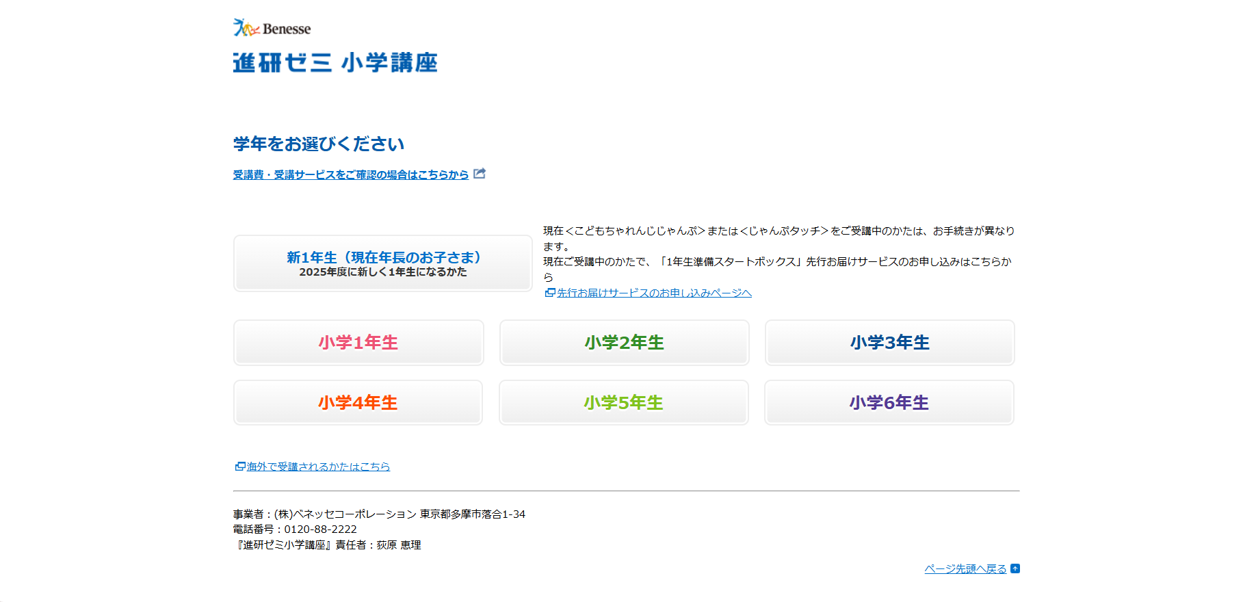Click the 現在ご受講中のかたで notice paragraph

[778, 269]
